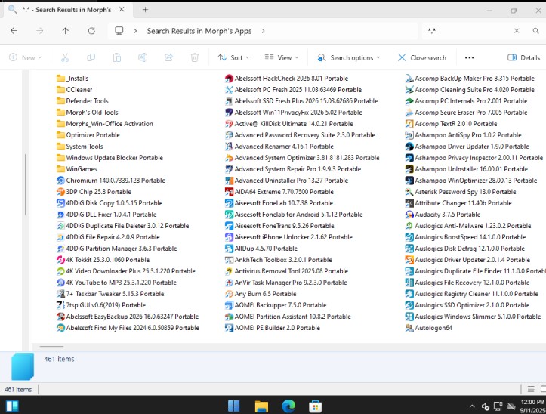Toggle the Details pane button
Screen dimensions: 546x414
click(523, 57)
